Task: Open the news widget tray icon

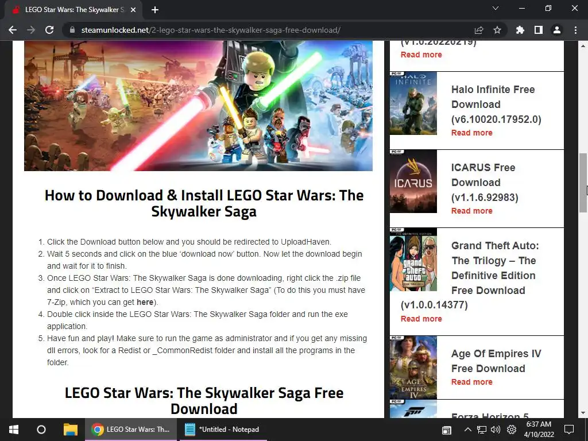Action: pos(446,430)
